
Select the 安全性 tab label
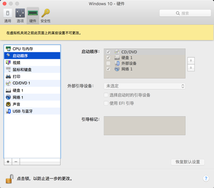click(x=45, y=21)
